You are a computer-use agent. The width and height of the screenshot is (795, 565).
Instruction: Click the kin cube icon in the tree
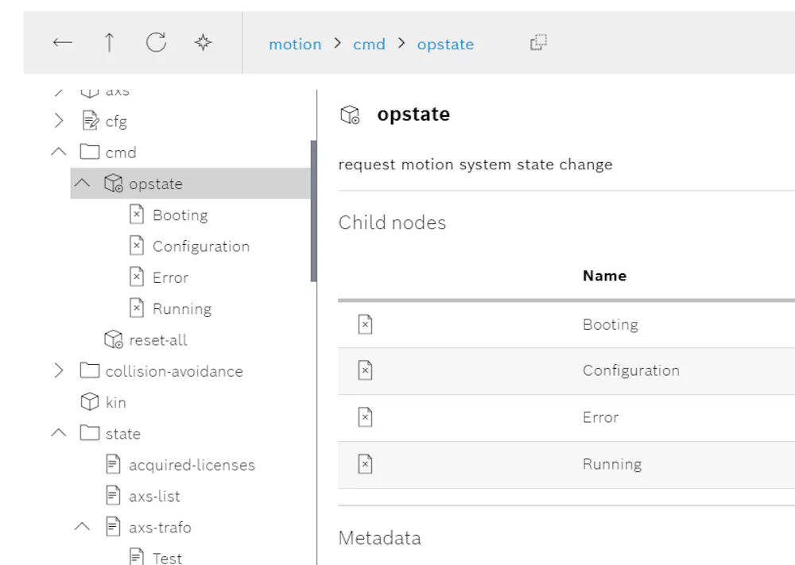click(x=90, y=402)
